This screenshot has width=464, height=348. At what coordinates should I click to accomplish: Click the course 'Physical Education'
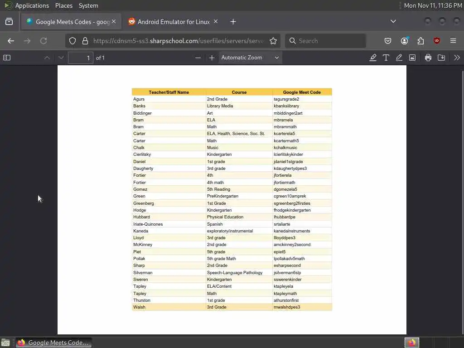click(x=225, y=217)
